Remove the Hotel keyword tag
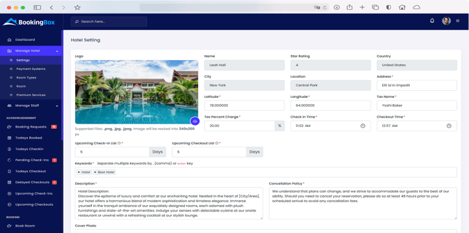 pos(79,172)
